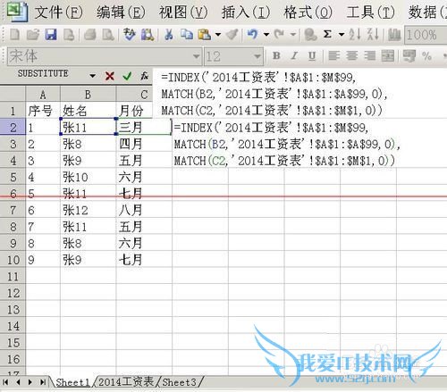This screenshot has width=447, height=392.
Task: Click the Research icon
Action: point(148,35)
